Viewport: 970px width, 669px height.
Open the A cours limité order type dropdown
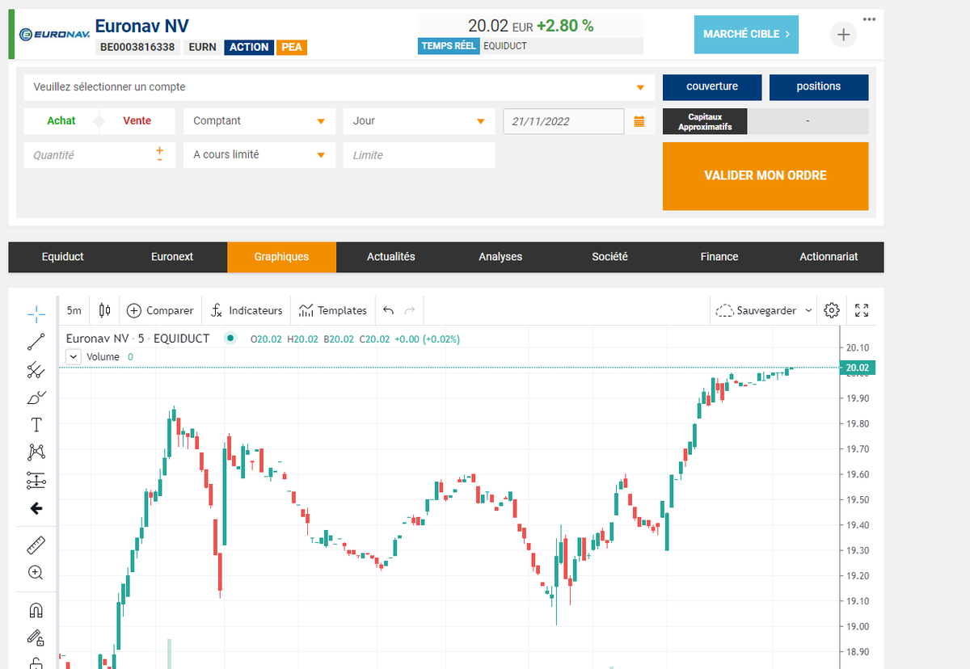click(x=259, y=155)
